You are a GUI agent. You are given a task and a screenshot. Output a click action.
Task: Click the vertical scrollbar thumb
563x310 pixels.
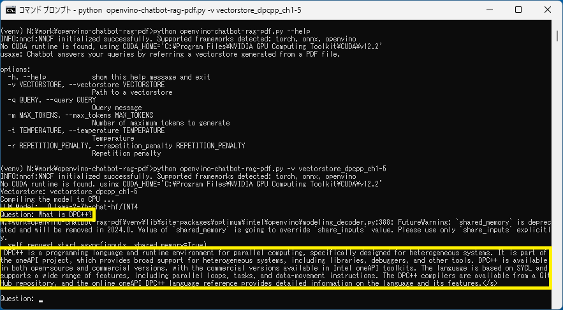point(557,36)
